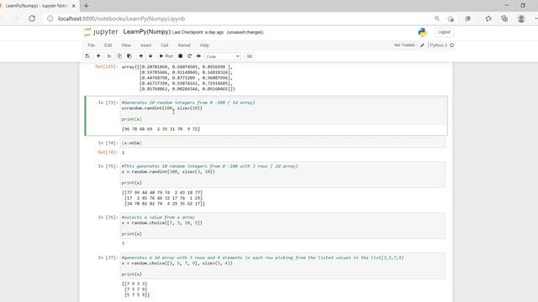
Task: Open the Kernel menu
Action: (184, 45)
